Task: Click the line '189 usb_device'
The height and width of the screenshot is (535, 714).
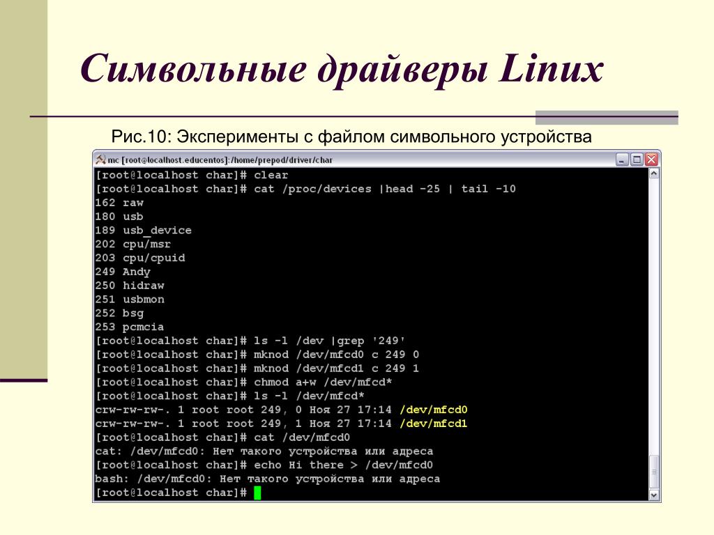Action: [143, 231]
